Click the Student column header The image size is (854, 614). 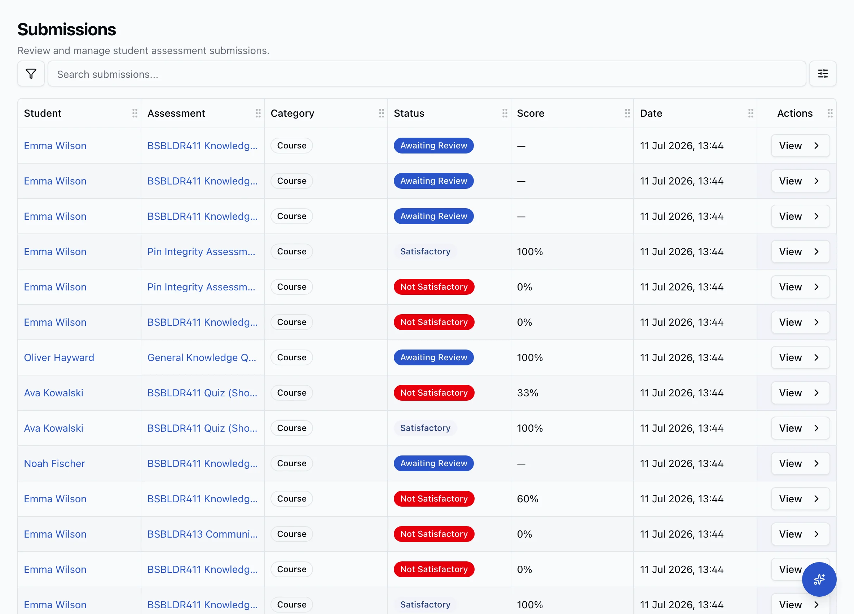[43, 113]
